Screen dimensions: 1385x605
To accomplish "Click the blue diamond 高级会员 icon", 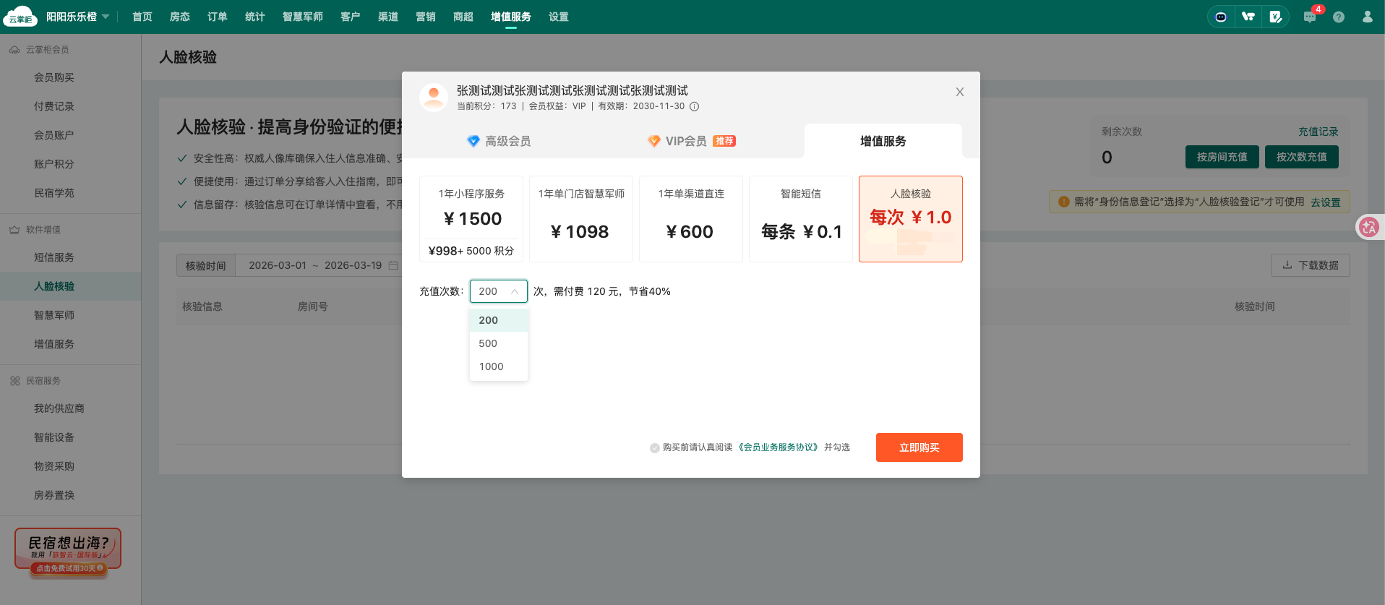I will (473, 141).
